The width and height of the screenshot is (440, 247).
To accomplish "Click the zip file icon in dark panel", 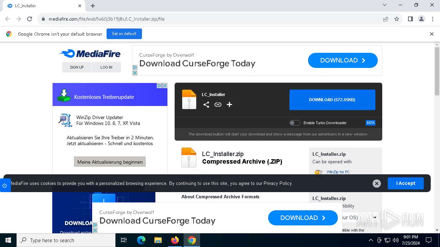I will click(x=189, y=99).
